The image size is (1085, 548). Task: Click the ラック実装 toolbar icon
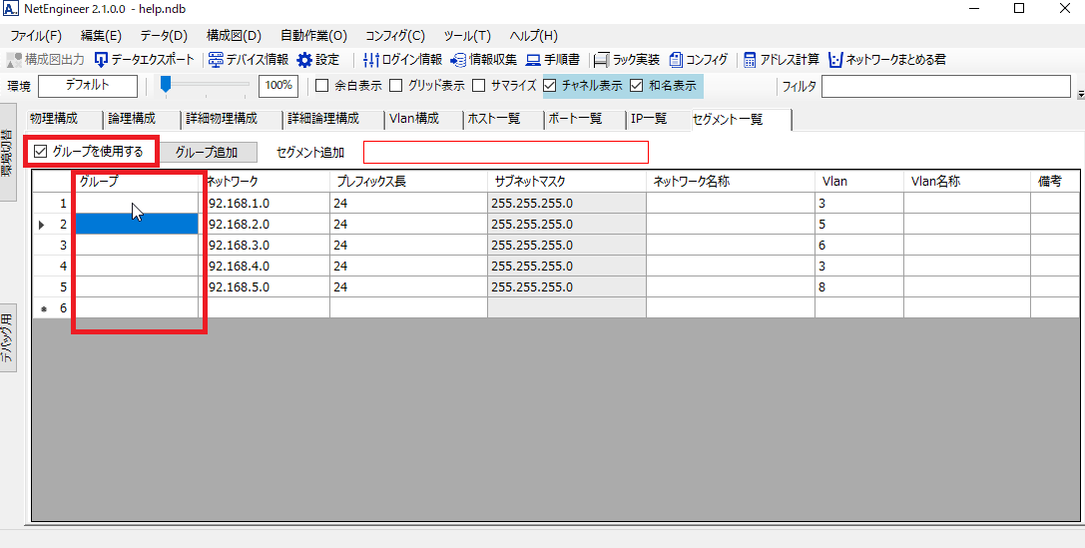[x=602, y=60]
